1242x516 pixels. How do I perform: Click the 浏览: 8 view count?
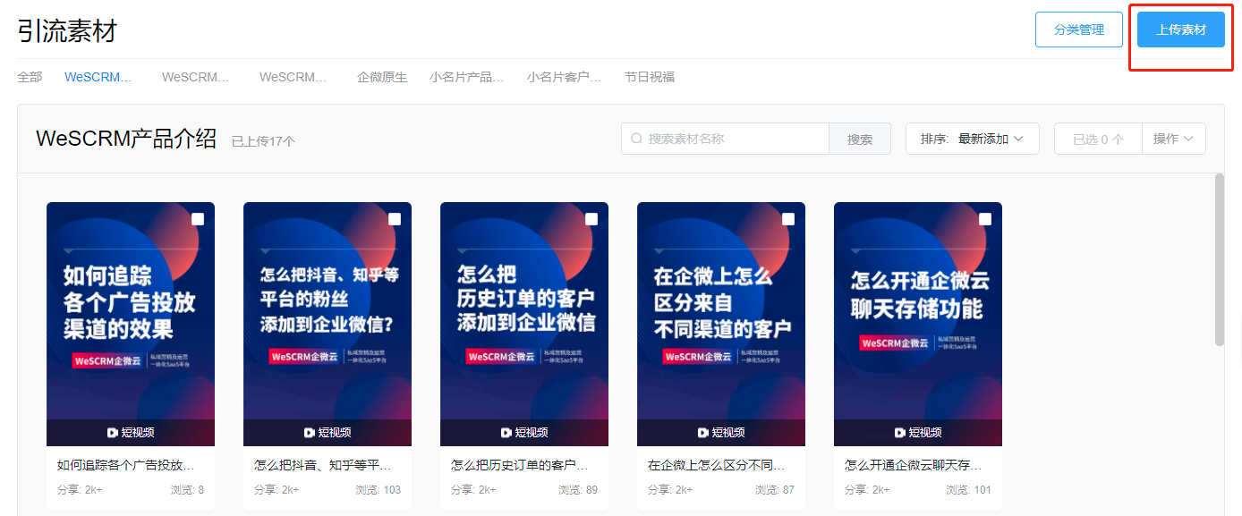click(x=187, y=490)
